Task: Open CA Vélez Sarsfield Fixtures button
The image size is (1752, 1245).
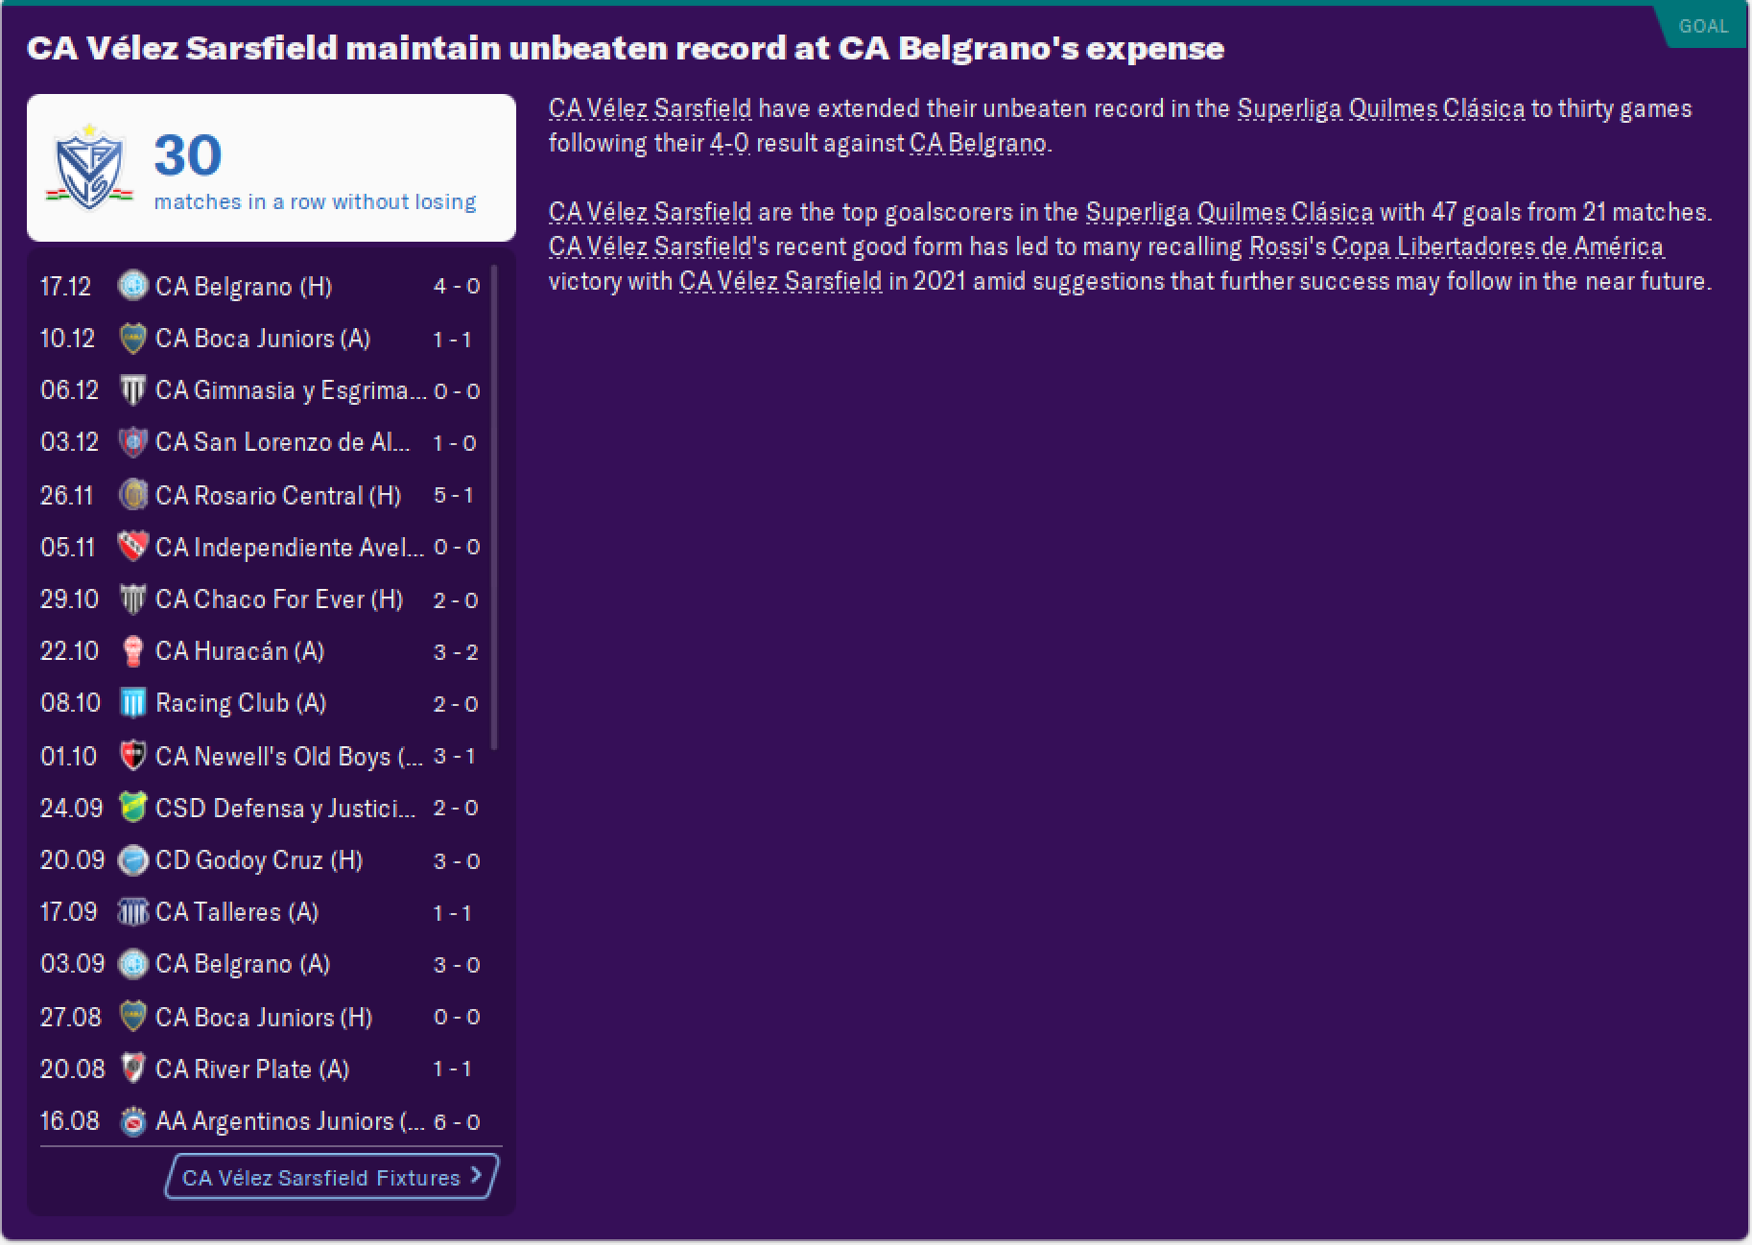Action: pyautogui.click(x=332, y=1177)
